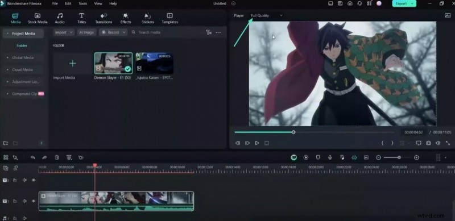Open the Transitions tab
455x221 pixels.
pos(104,18)
